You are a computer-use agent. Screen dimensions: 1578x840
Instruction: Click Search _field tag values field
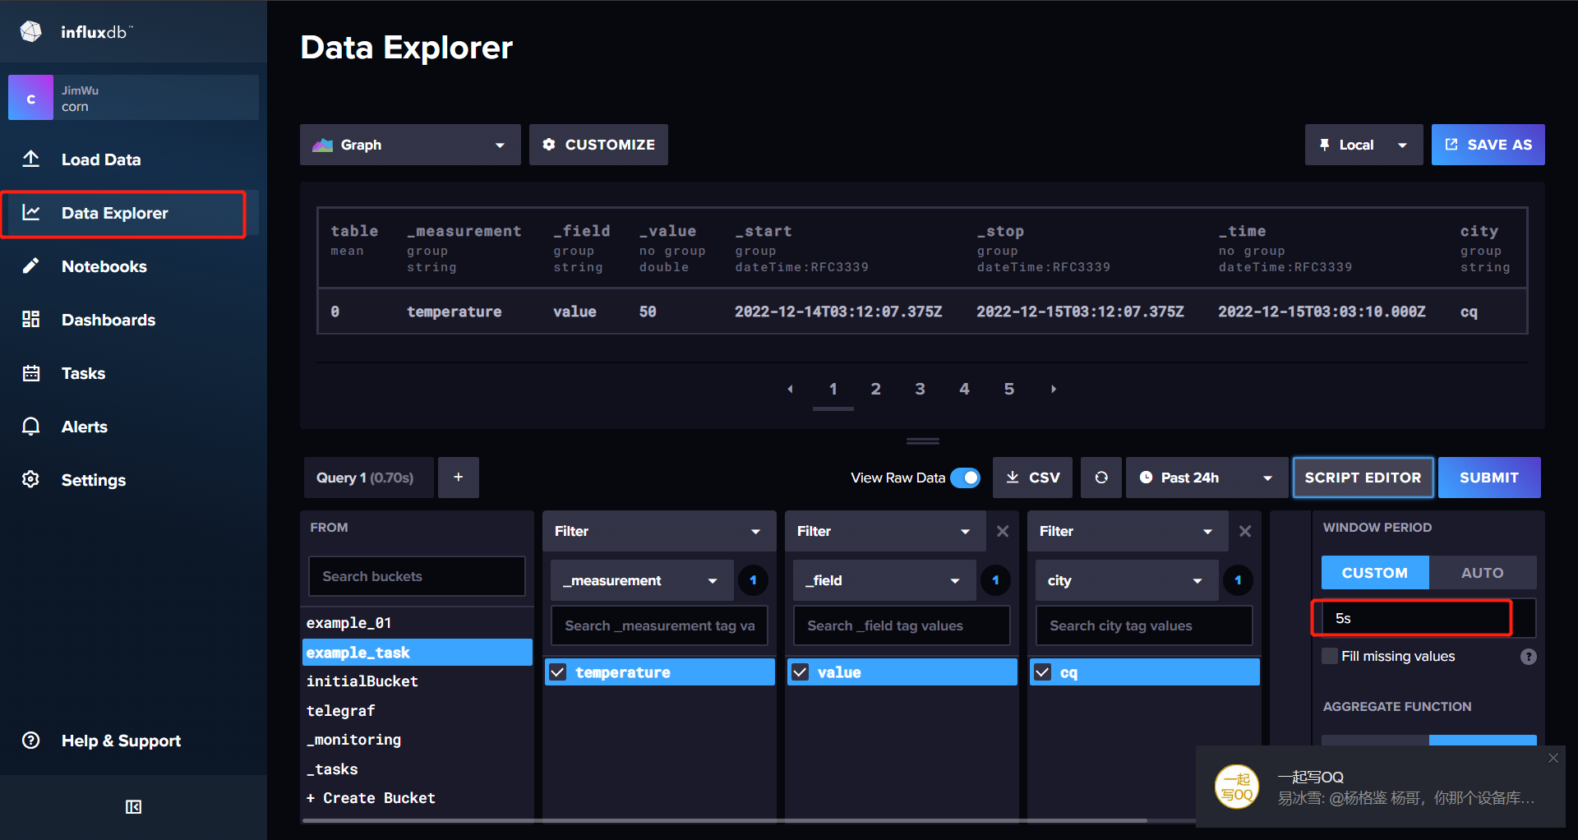point(902,625)
